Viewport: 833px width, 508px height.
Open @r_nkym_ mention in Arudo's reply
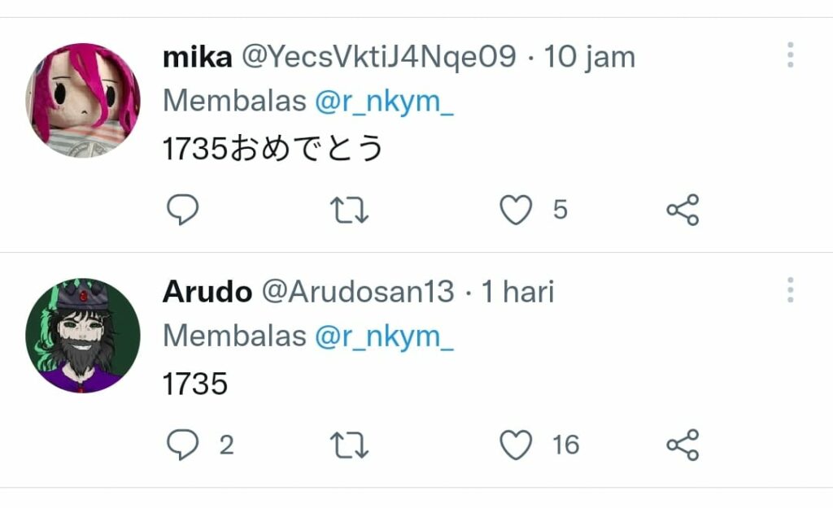click(x=384, y=336)
